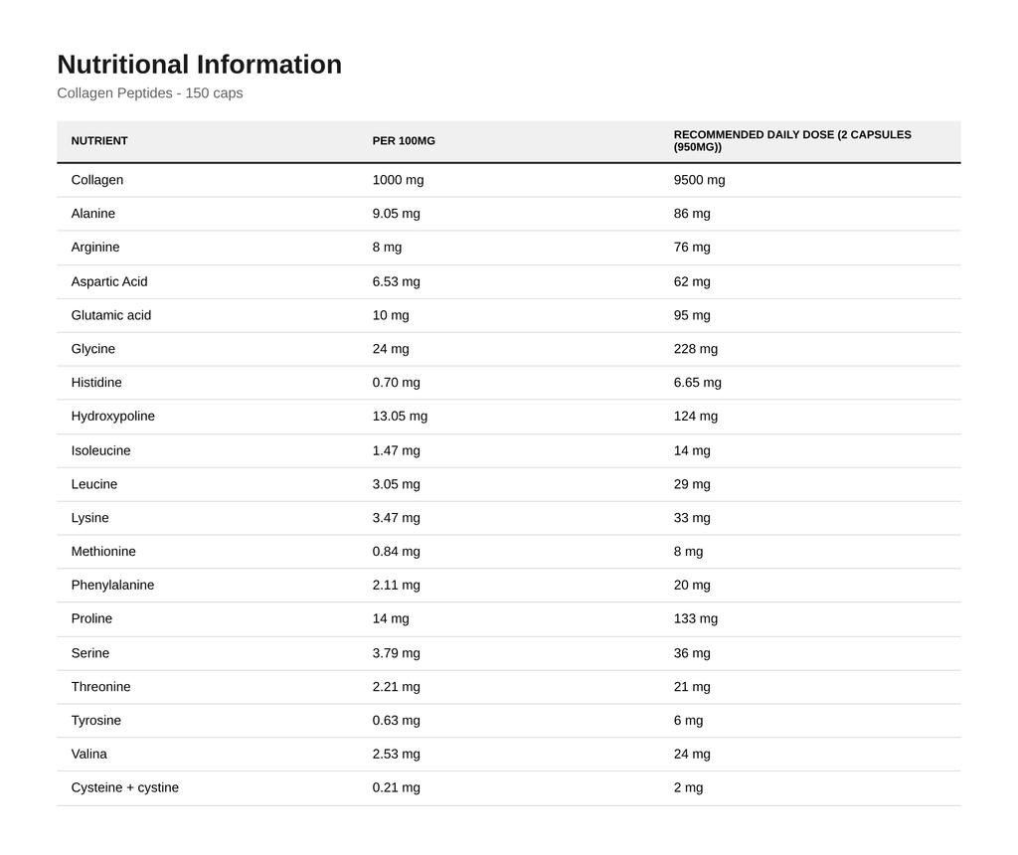The width and height of the screenshot is (1018, 855).
Task: Select the Proline 133 mg daily dose
Action: pos(696,618)
